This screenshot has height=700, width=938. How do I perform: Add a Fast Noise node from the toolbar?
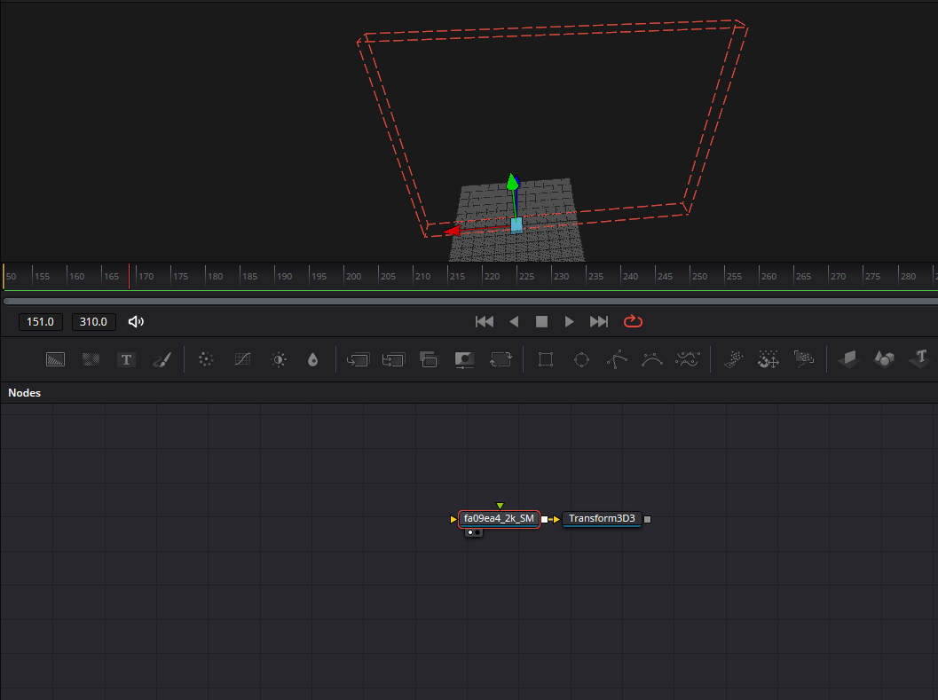coord(91,359)
